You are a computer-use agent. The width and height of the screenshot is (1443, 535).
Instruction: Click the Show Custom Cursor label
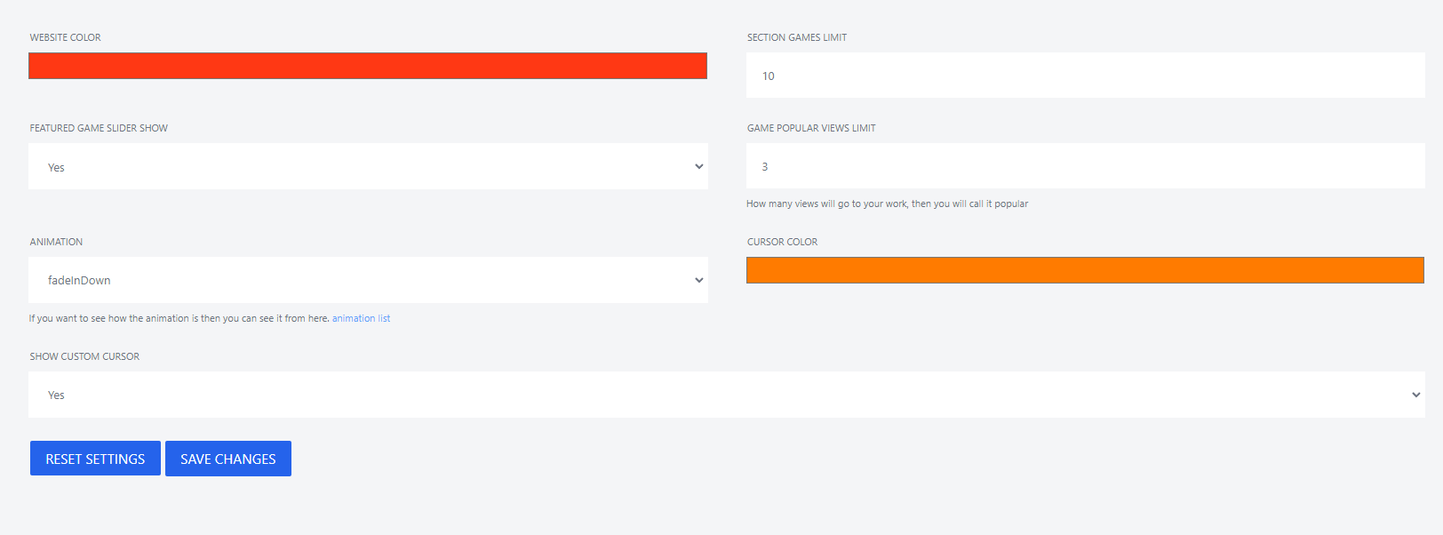coord(84,356)
